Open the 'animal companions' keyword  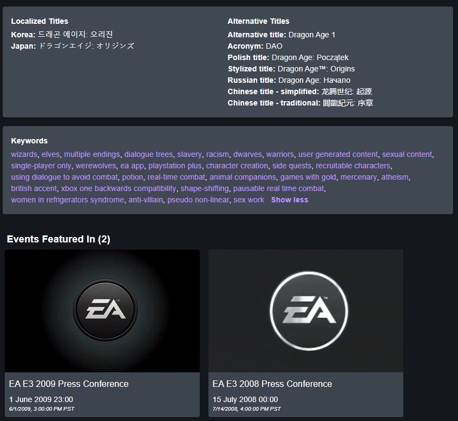tap(243, 177)
